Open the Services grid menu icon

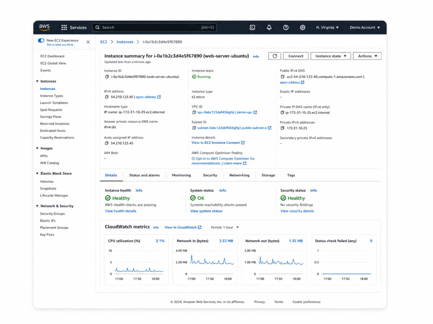coord(64,27)
